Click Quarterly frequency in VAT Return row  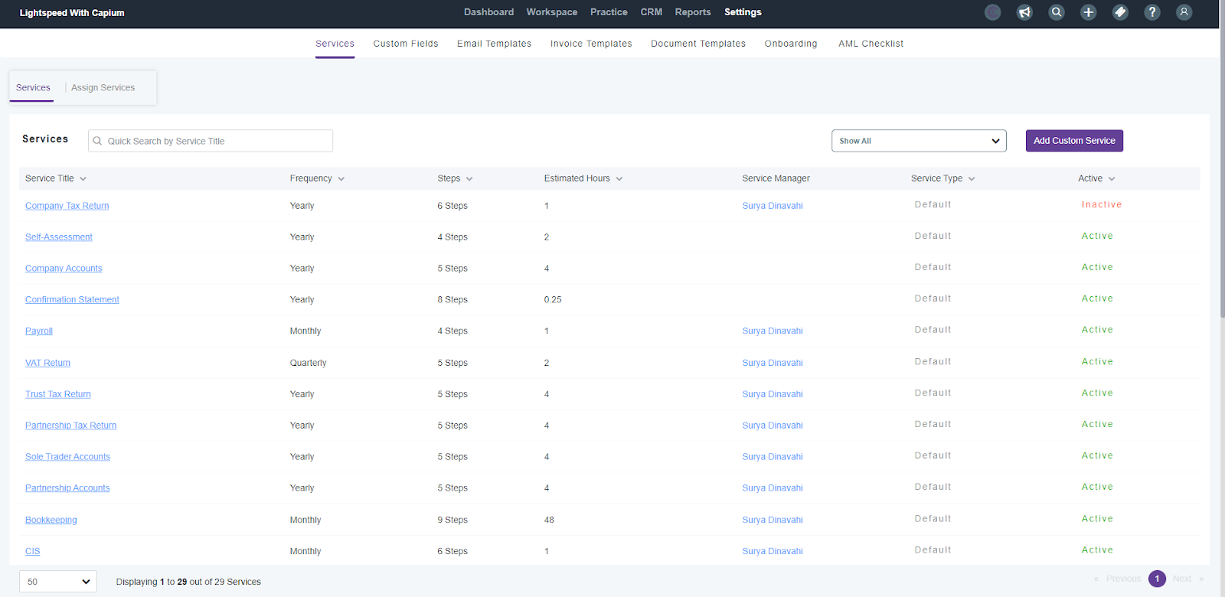[308, 363]
